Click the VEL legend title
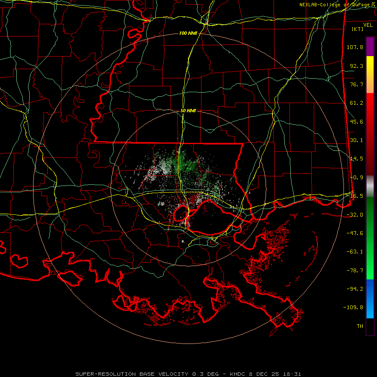The width and height of the screenshot is (377, 377). pos(368,25)
